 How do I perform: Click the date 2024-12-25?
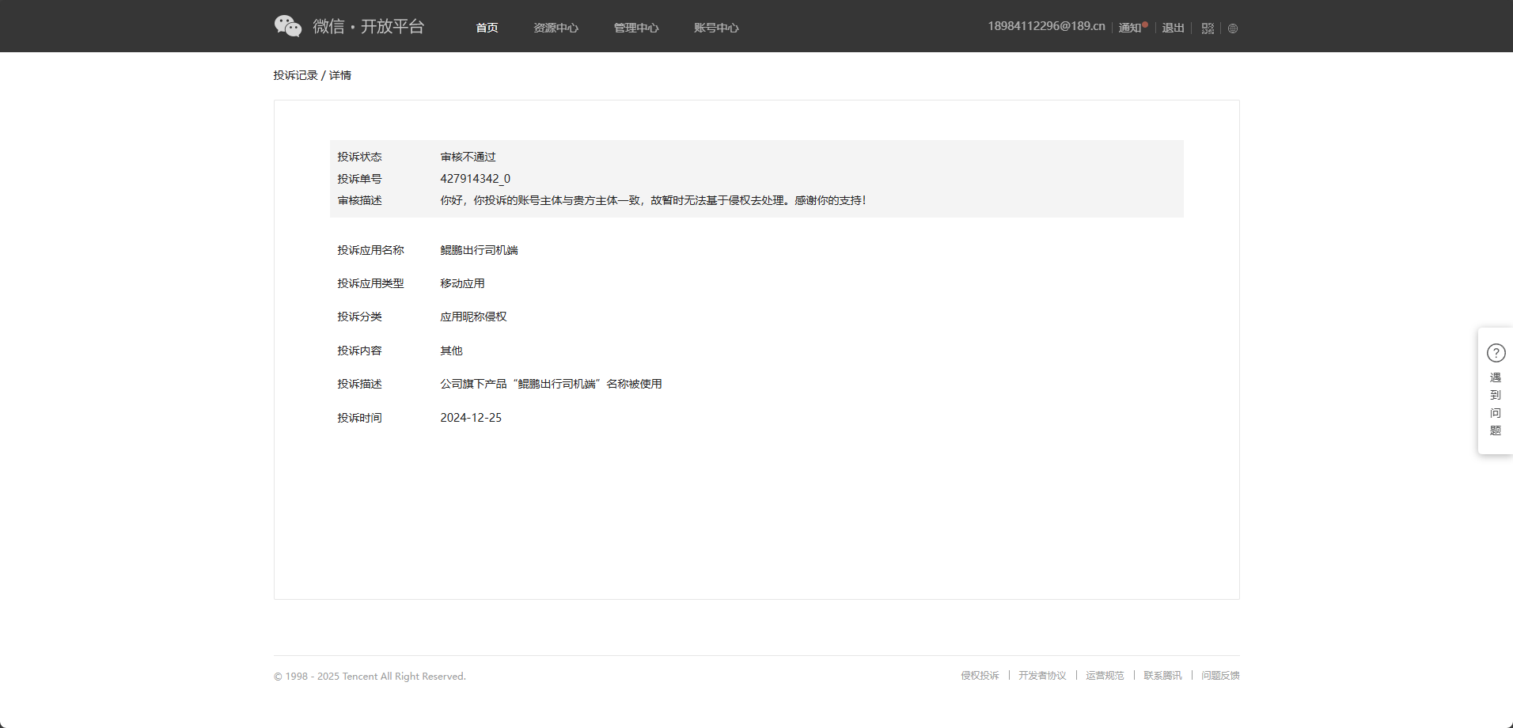pos(471,418)
